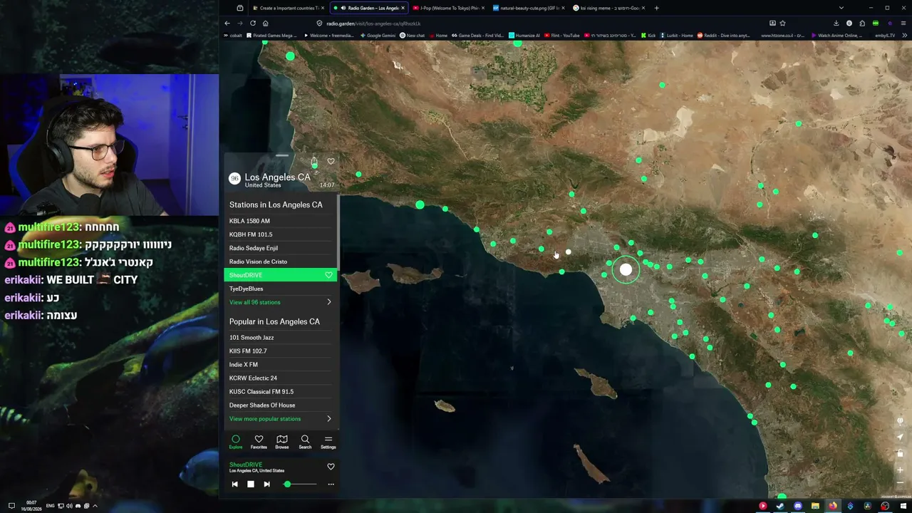912x513 pixels.
Task: Open the Reddit bookmark
Action: (723, 36)
